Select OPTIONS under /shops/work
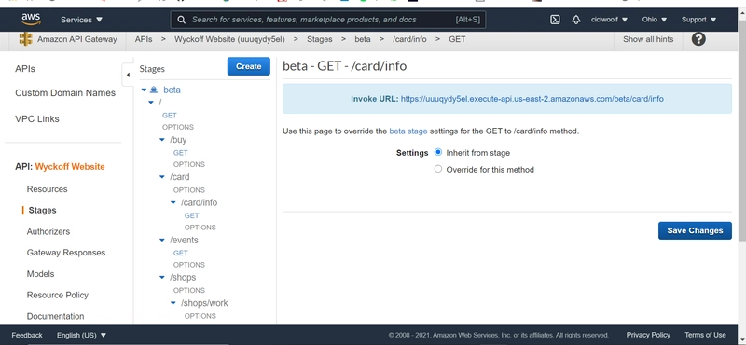 pos(200,316)
